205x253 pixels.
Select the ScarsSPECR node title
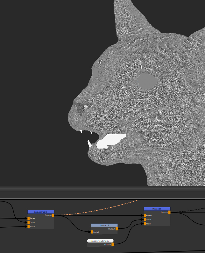(x=41, y=212)
